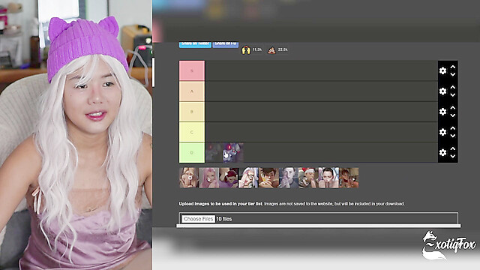Open settings gear for the S tier row
480x270 pixels.
tap(442, 70)
